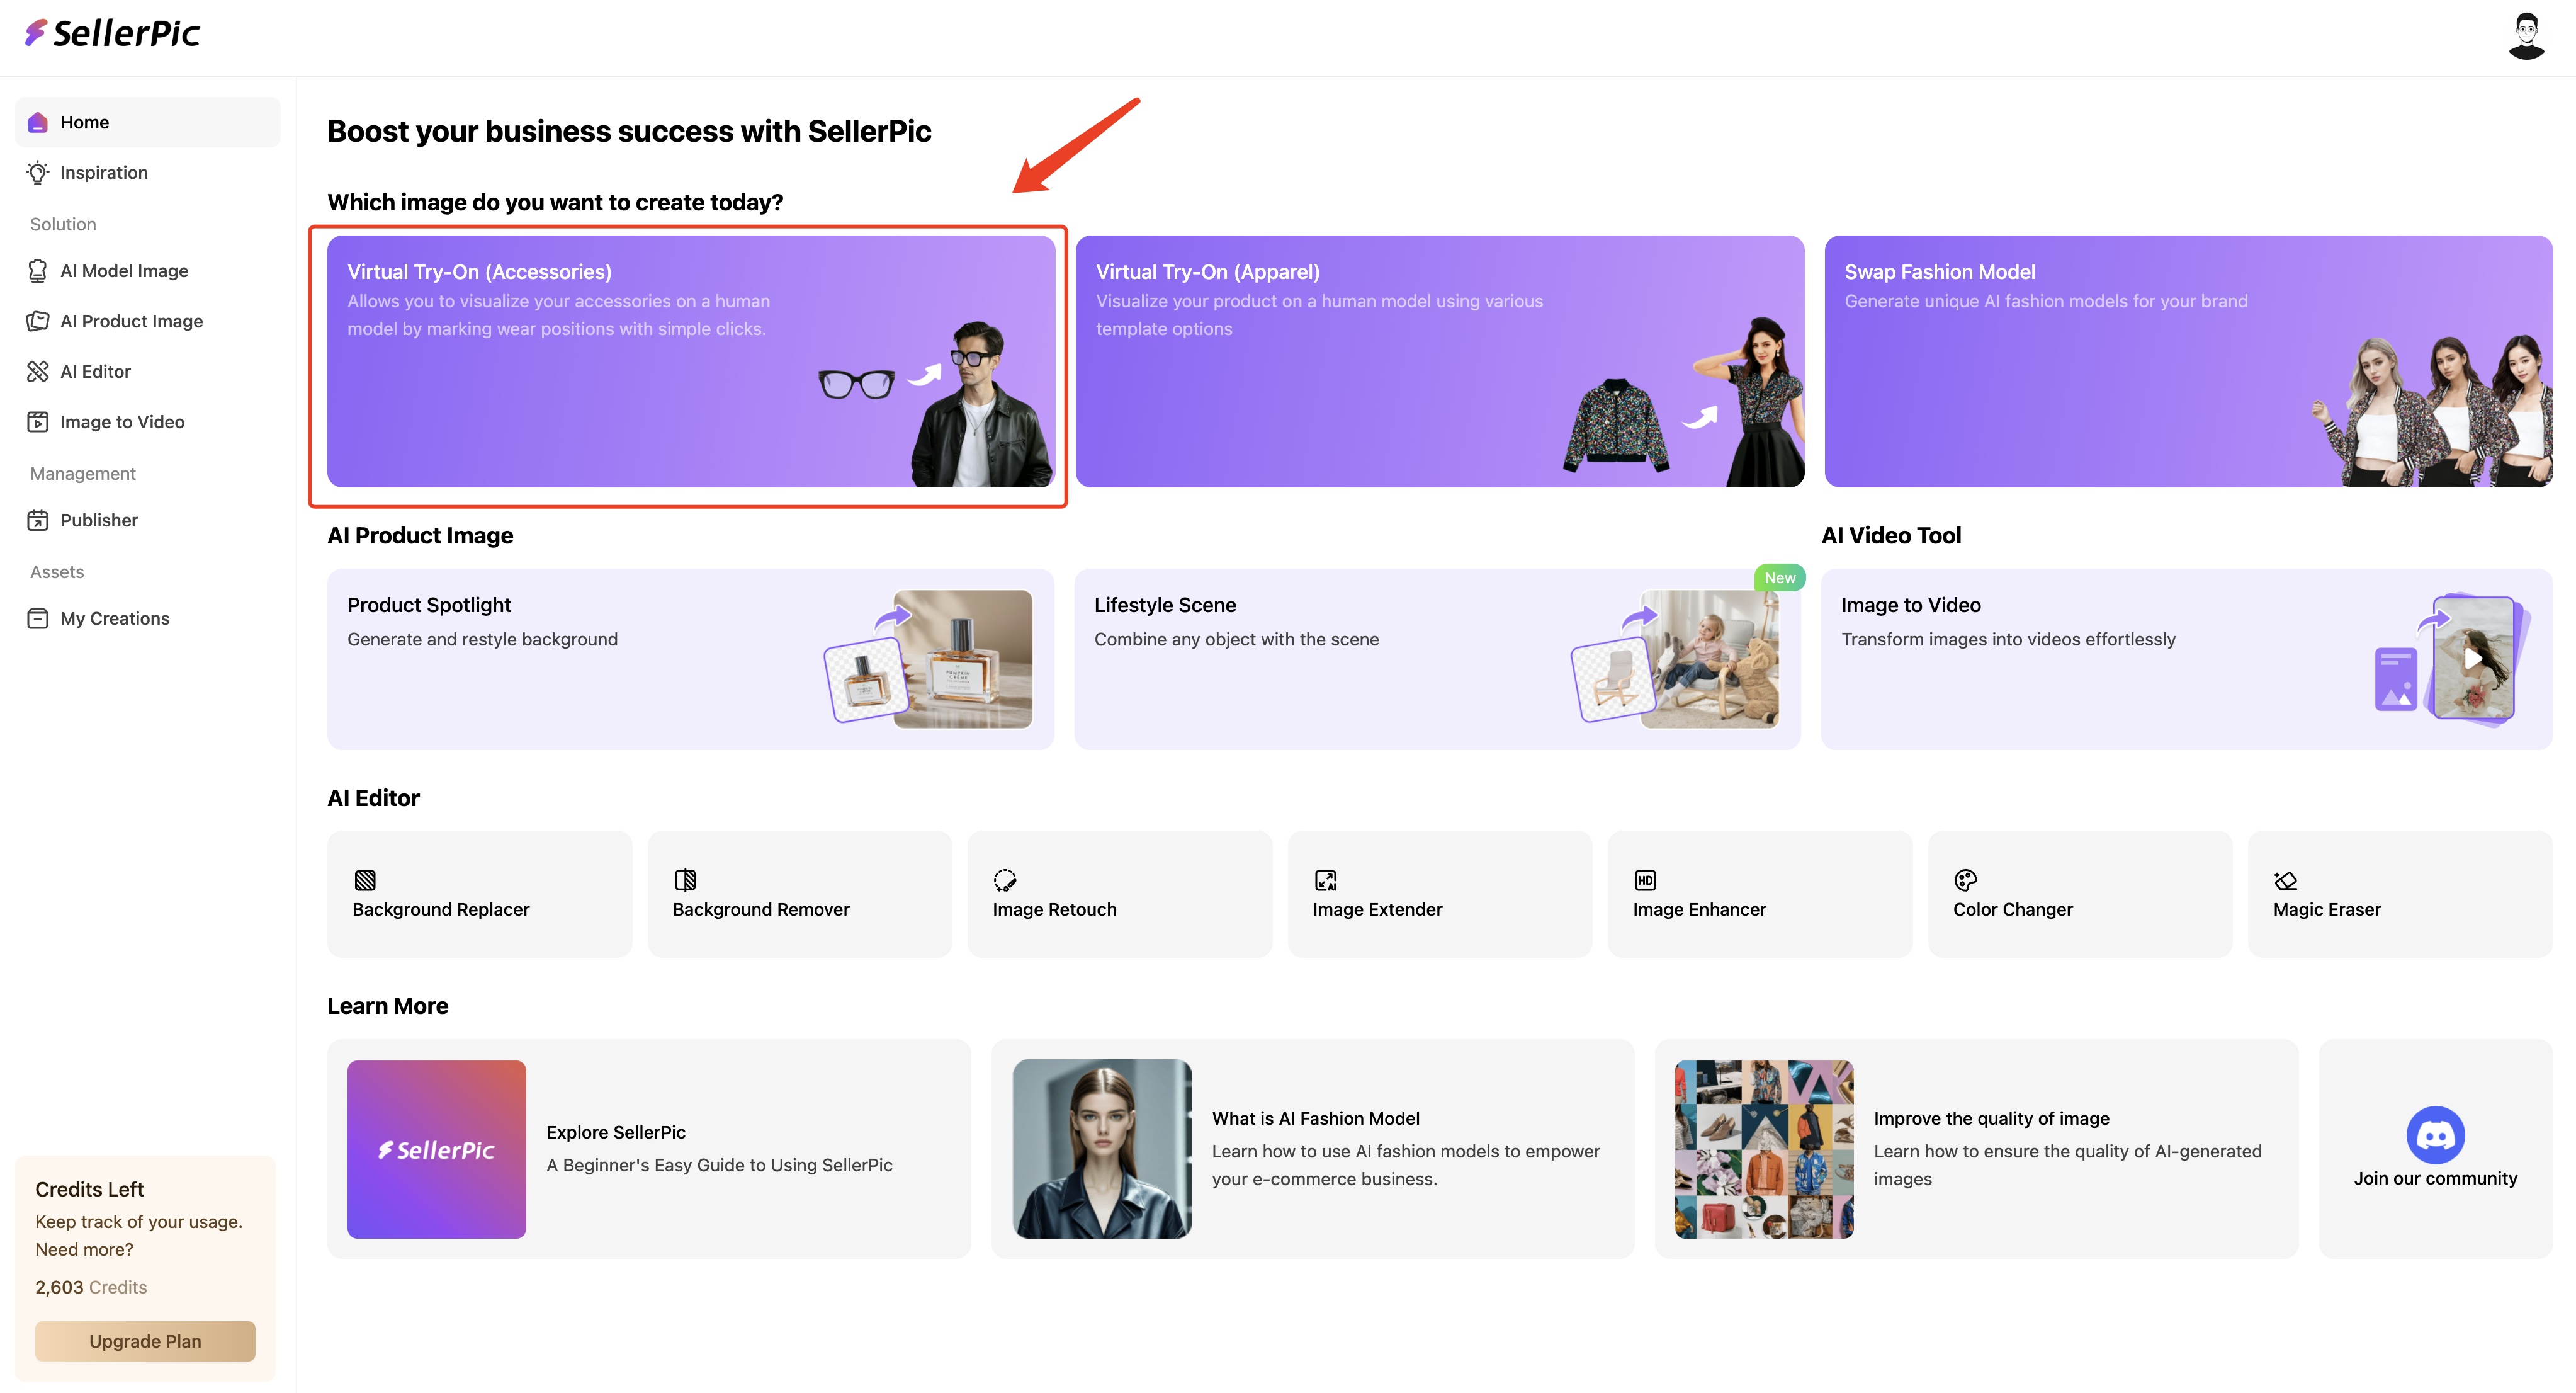Click the 2,603 Credits text

[91, 1287]
